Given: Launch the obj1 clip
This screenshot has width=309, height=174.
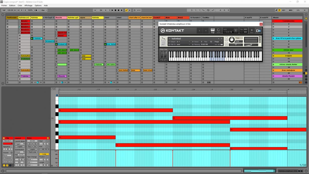Looking at the screenshot, I should (81, 56).
